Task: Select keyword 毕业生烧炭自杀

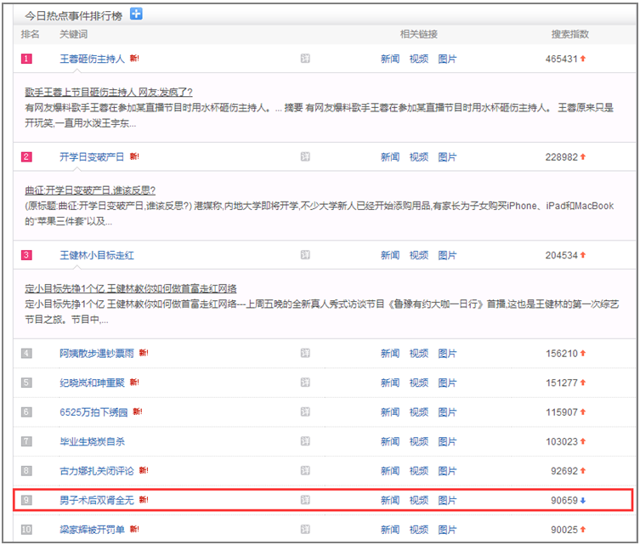Action: (x=92, y=442)
